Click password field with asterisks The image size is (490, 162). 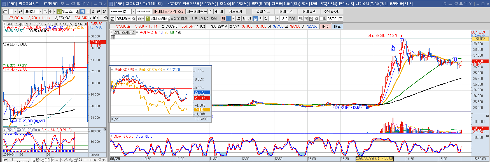click(x=144, y=11)
